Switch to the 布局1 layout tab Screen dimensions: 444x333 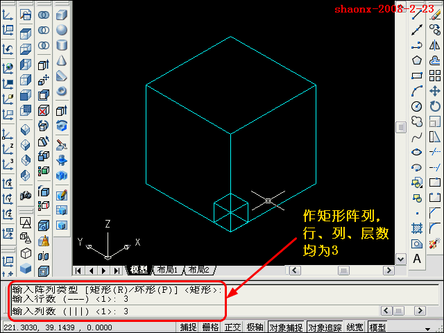coord(167,270)
